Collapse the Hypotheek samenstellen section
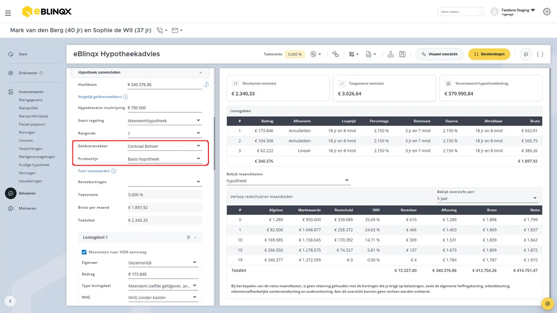This screenshot has height=313, width=557. point(201,73)
